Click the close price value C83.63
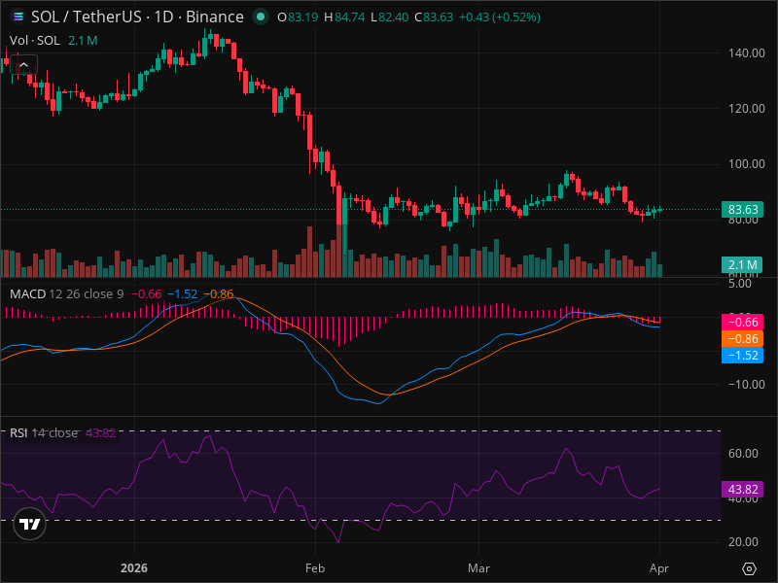Viewport: 778px width, 583px height. (434, 17)
